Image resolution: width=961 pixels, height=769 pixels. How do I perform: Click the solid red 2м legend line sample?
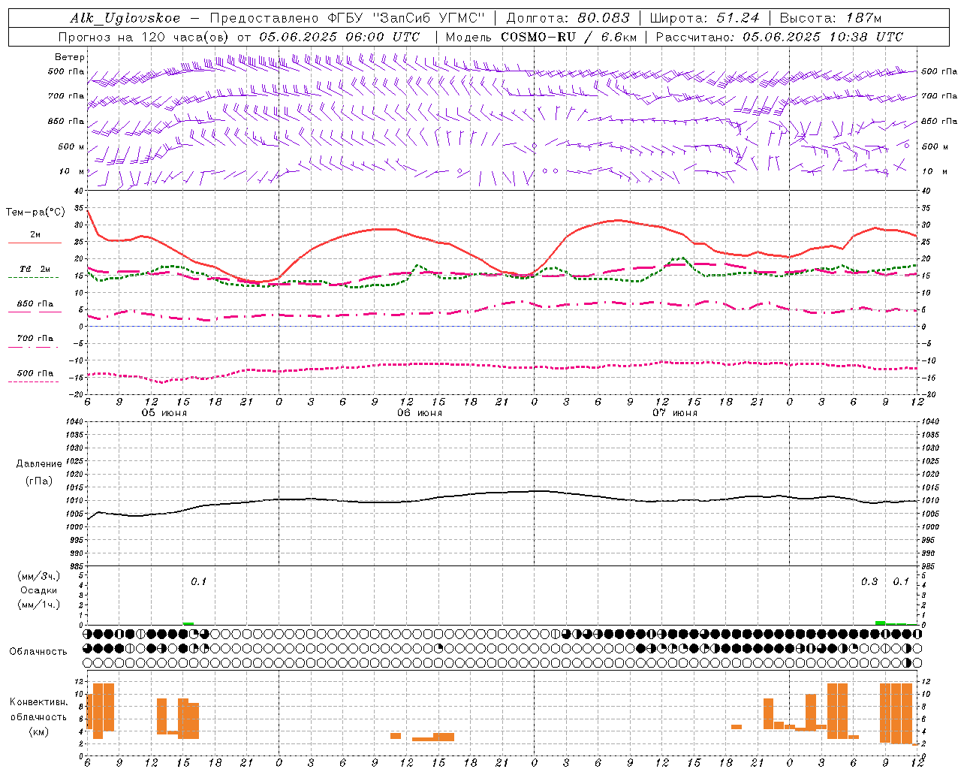[34, 243]
